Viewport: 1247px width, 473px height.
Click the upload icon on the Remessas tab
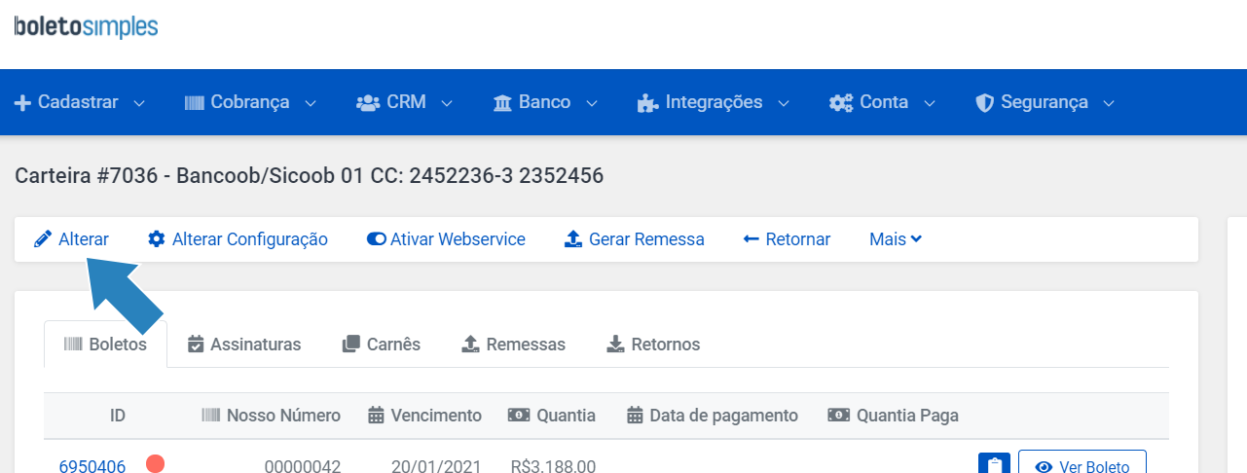pos(470,344)
